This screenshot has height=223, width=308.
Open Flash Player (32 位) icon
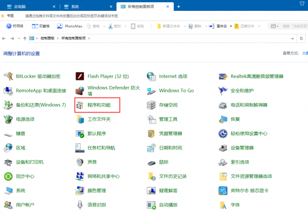click(80, 76)
